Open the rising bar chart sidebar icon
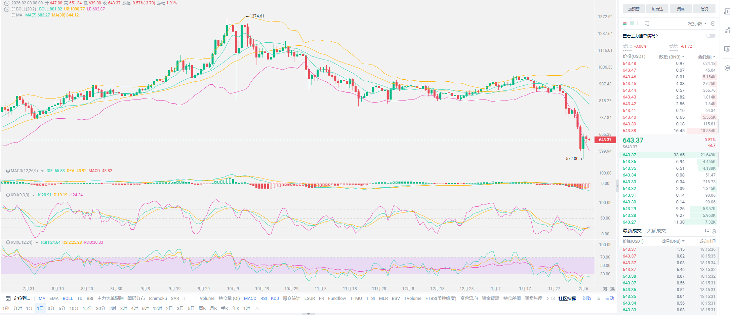 727,31
